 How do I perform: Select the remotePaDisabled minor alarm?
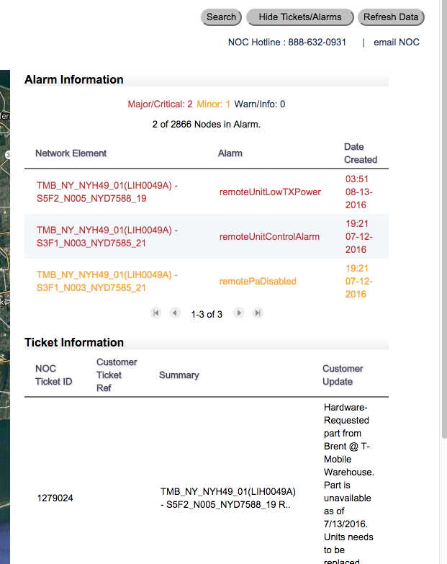pos(258,282)
